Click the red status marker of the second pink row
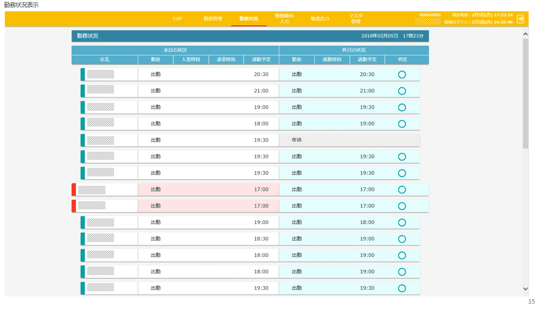The height and width of the screenshot is (310, 551). tap(74, 206)
